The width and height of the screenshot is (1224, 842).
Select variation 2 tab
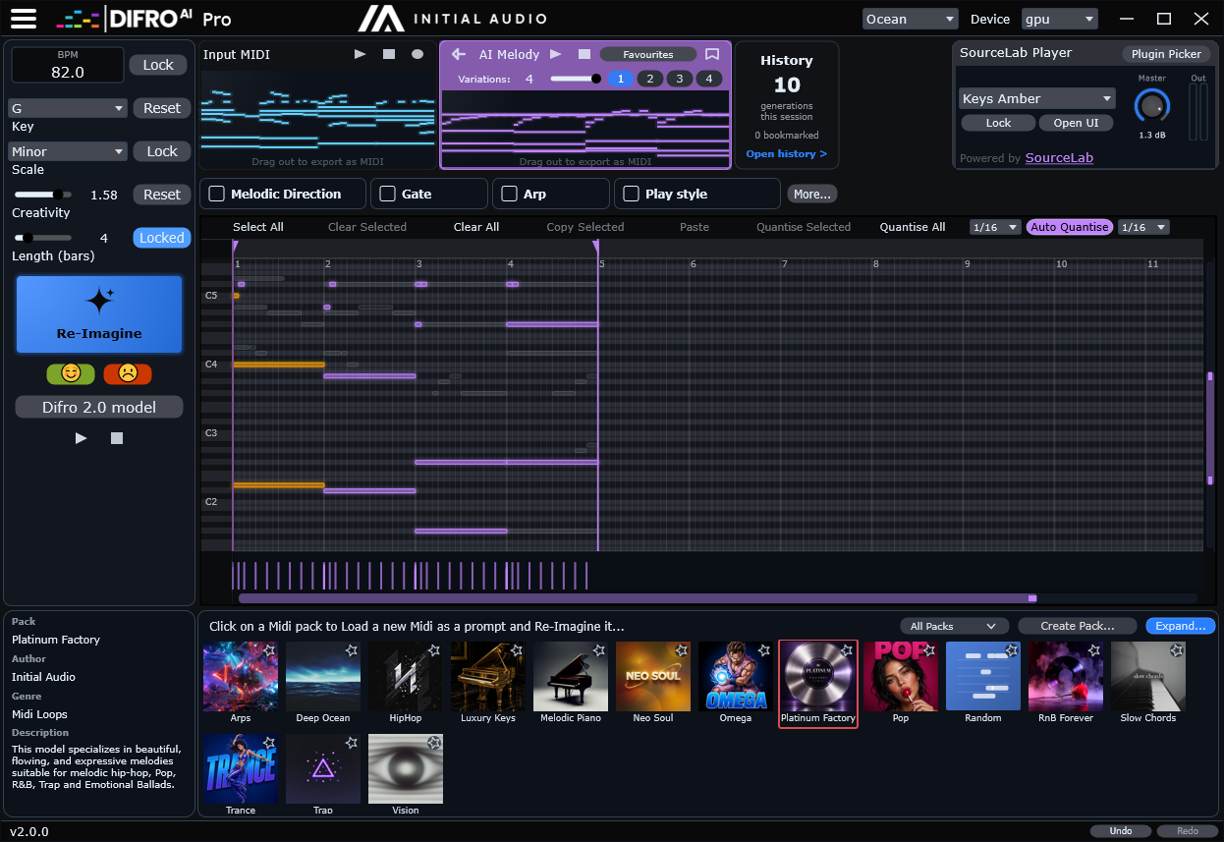click(x=649, y=79)
